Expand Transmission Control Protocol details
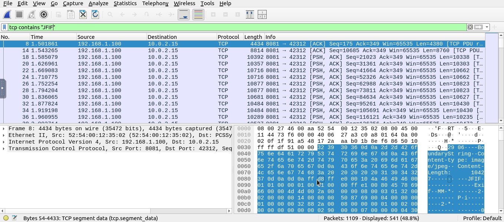Image resolution: width=504 pixels, height=222 pixels. pyautogui.click(x=4, y=149)
